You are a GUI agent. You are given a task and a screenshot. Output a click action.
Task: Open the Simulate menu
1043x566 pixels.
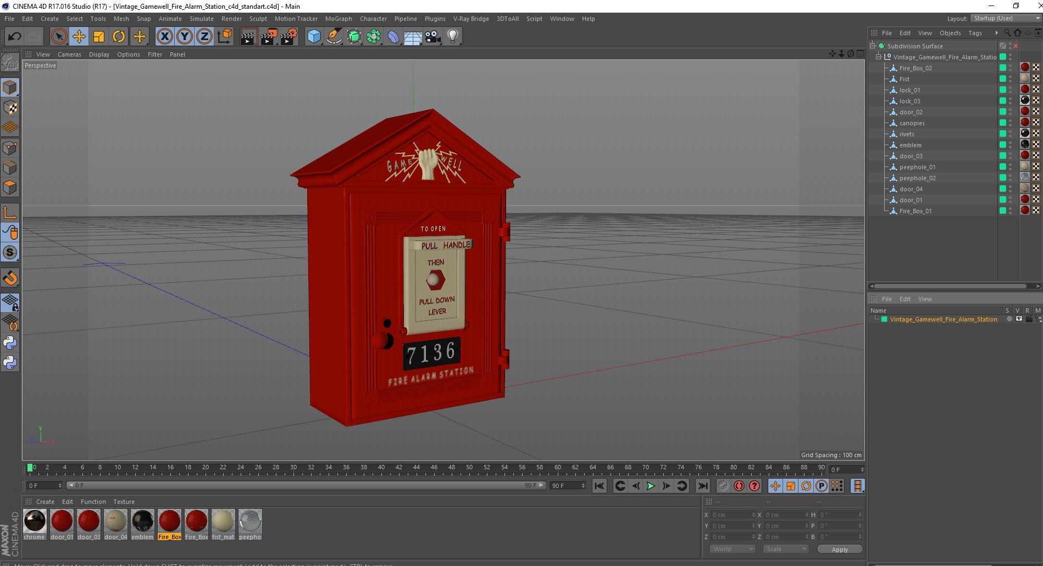coord(202,19)
